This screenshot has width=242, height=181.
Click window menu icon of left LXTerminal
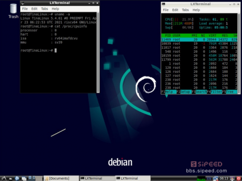(x=23, y=3)
